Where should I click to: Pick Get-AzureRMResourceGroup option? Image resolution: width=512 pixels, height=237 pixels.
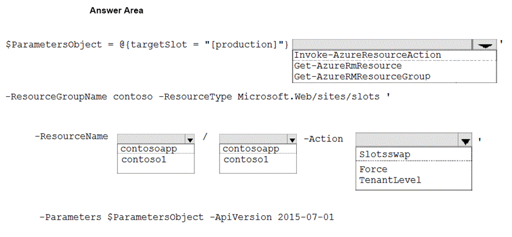362,76
